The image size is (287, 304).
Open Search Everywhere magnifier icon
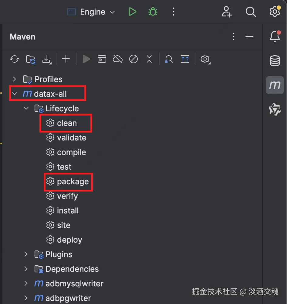click(251, 12)
